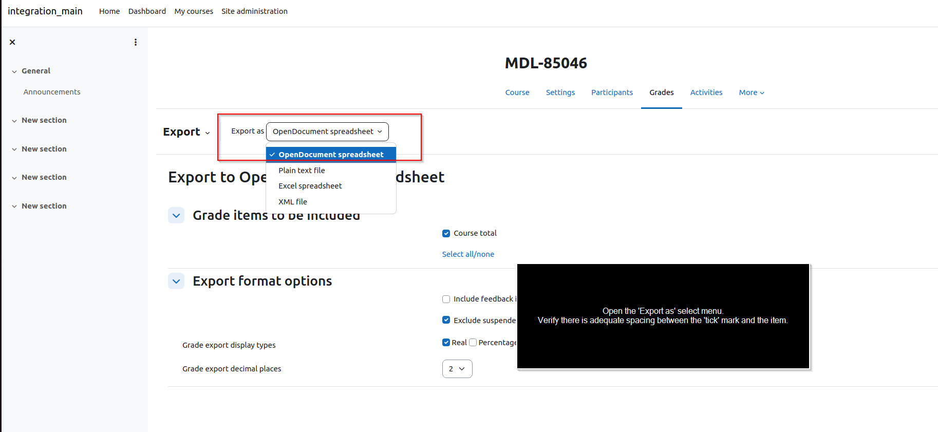Open Site administration

coord(254,11)
